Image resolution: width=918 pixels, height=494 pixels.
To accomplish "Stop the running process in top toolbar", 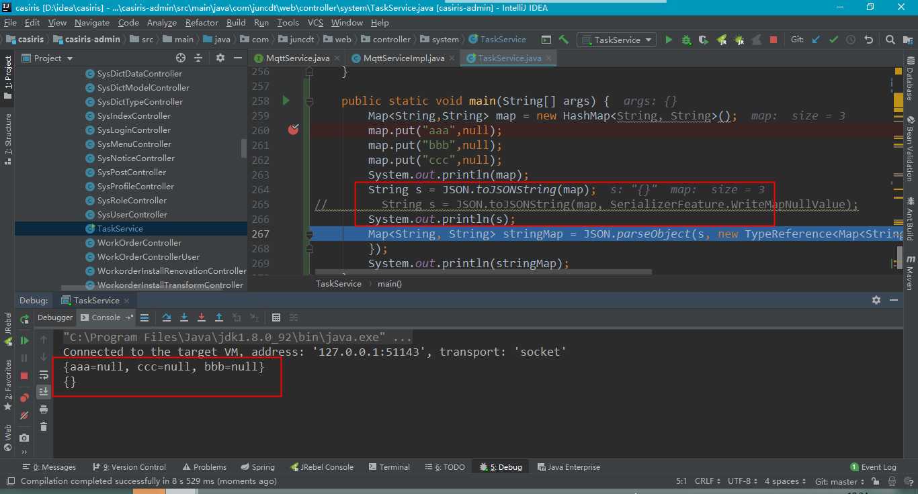I will tap(774, 40).
